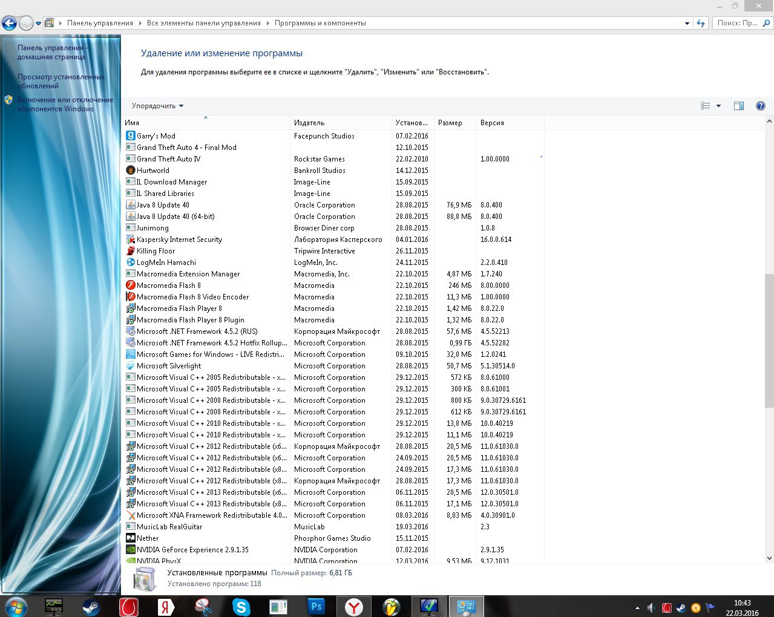Click the scrollbar up arrow
The height and width of the screenshot is (617, 774).
pyautogui.click(x=769, y=122)
